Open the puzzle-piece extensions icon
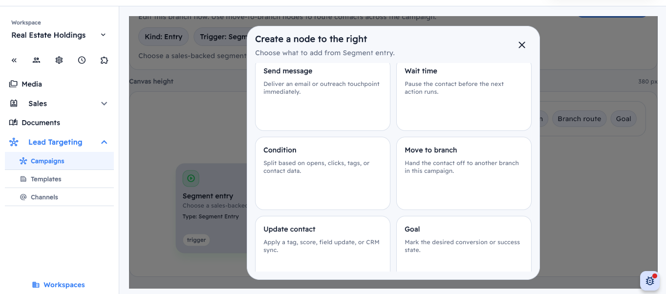 click(x=104, y=60)
